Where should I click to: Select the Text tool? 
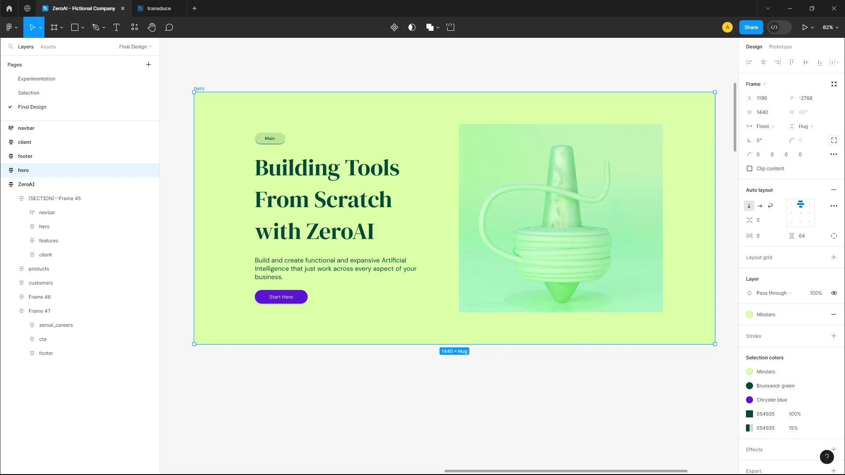pyautogui.click(x=116, y=27)
